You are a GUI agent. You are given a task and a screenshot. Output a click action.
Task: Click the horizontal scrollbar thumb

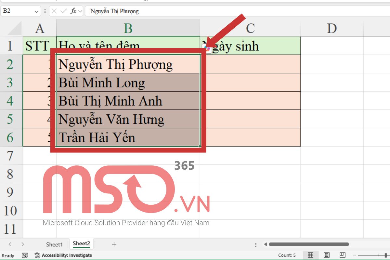pos(309,244)
